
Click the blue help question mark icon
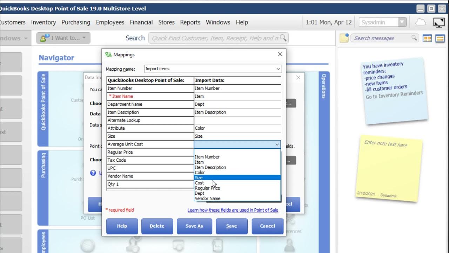(93, 173)
